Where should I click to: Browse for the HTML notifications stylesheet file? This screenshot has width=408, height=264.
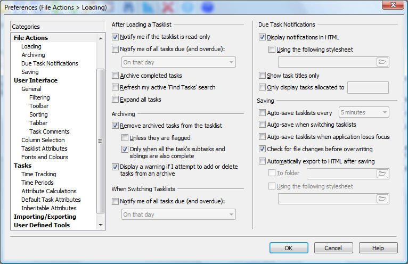(x=382, y=62)
